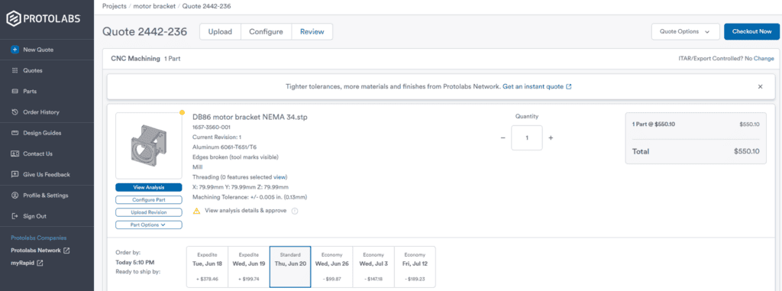The width and height of the screenshot is (782, 291).
Task: Click the Give Us Feedback icon
Action: click(x=15, y=175)
